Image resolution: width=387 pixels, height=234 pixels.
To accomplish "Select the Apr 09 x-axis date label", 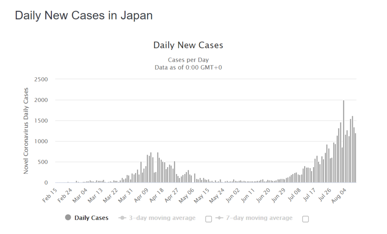I will tap(141, 195).
